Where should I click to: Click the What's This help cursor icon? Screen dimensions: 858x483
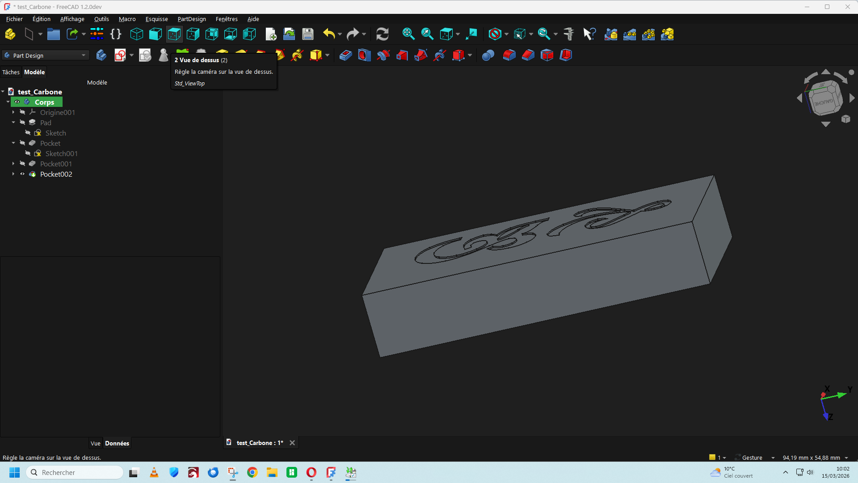[589, 34]
